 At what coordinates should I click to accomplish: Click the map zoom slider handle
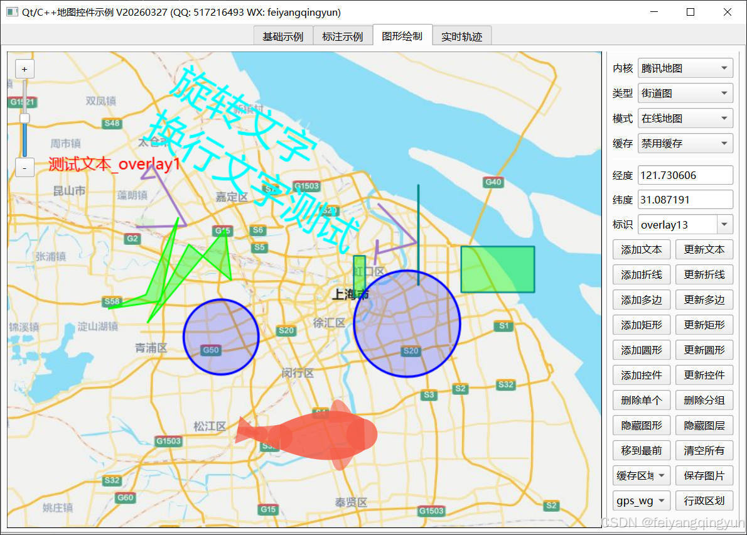click(x=24, y=117)
